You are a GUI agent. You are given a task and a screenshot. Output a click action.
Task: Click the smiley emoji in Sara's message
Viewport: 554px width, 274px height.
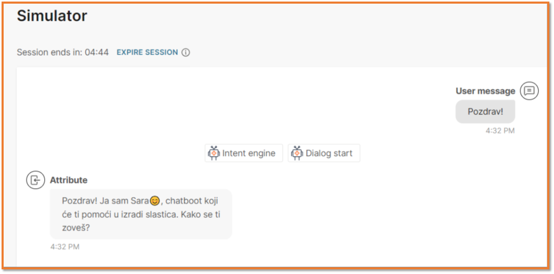tap(154, 201)
